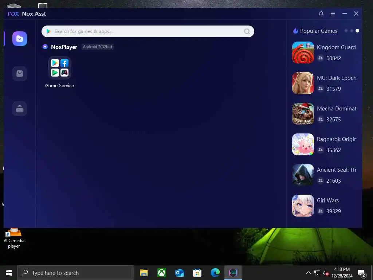Click the Google Play icon in search bar
This screenshot has height=280, width=373.
(x=49, y=31)
